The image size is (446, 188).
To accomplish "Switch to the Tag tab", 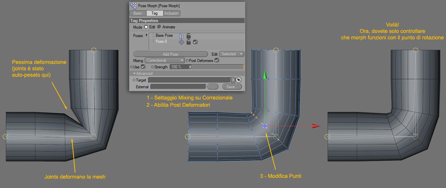I will [x=155, y=13].
